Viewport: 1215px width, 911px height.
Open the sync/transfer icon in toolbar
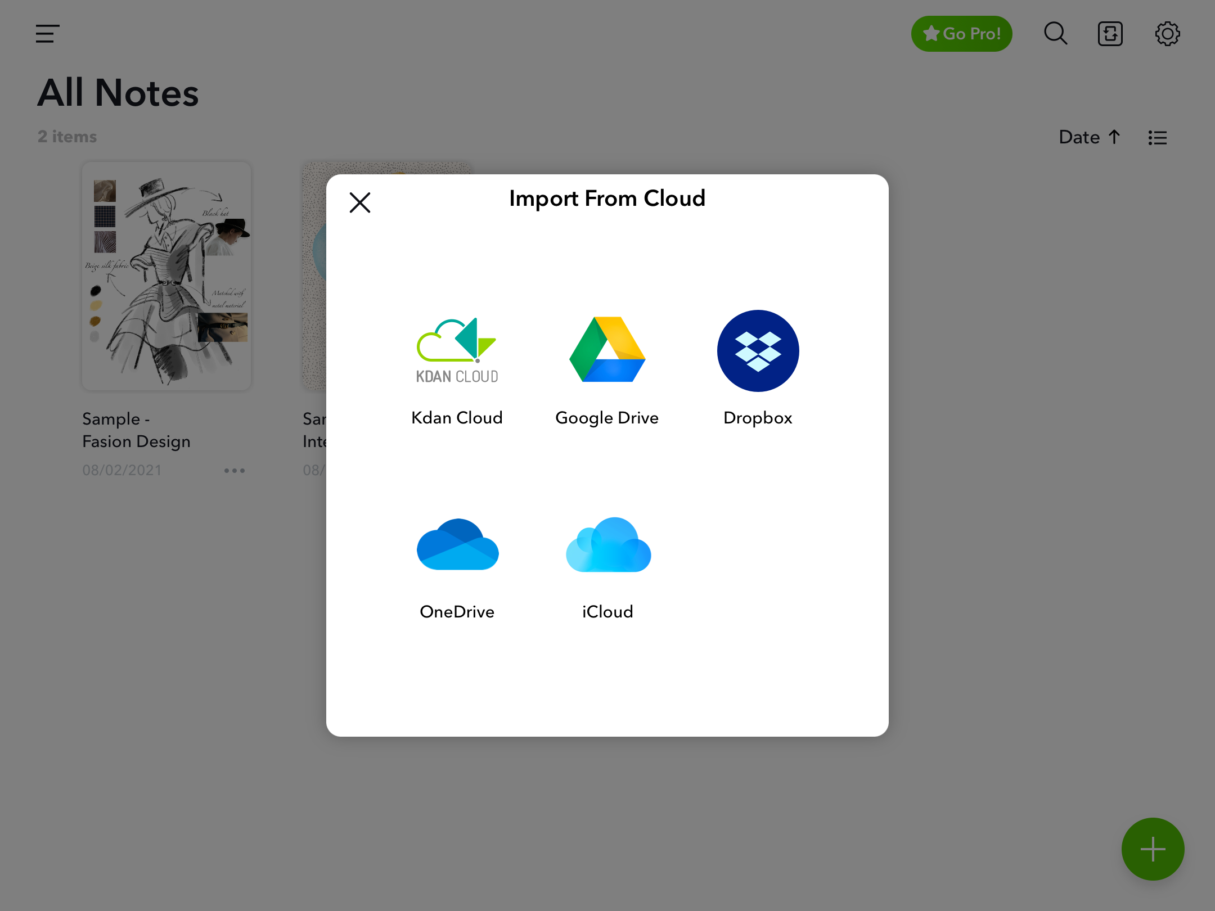pyautogui.click(x=1110, y=34)
